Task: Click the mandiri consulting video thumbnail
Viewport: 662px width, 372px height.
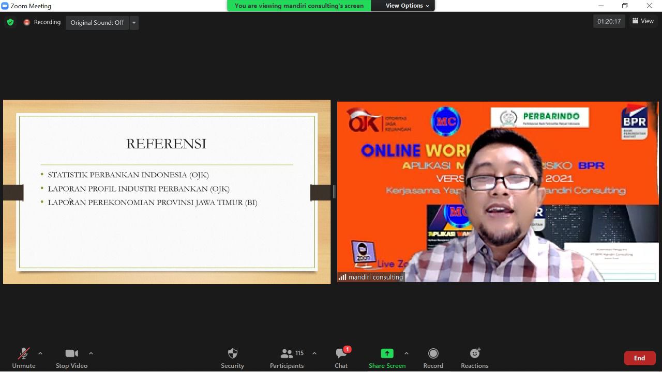Action: click(x=498, y=192)
